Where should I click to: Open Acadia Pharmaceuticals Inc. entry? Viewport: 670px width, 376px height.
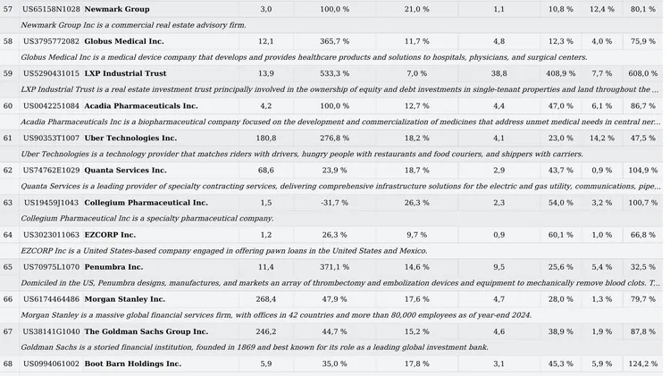141,105
